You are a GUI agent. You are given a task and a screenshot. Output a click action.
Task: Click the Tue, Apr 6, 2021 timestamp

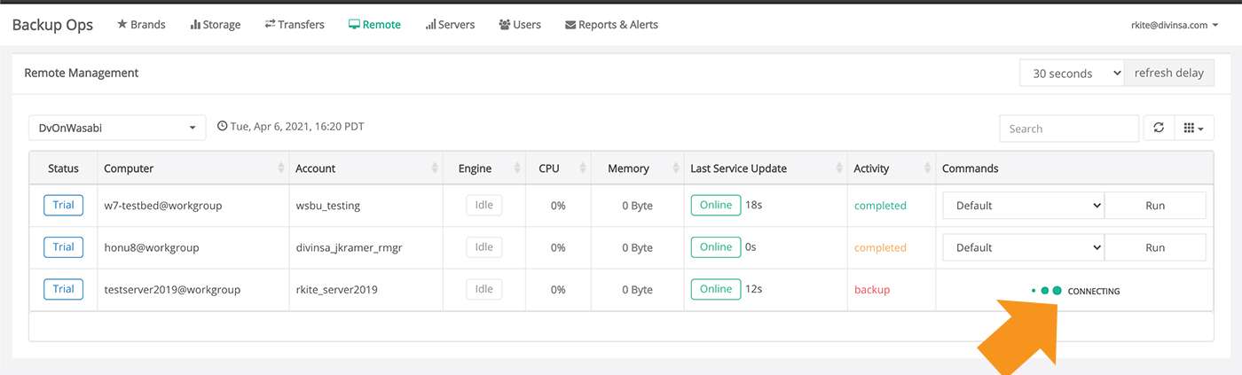coord(290,127)
